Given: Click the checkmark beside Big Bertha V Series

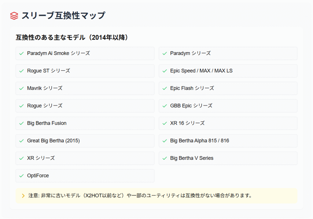Looking at the screenshot, I should 165,158.
